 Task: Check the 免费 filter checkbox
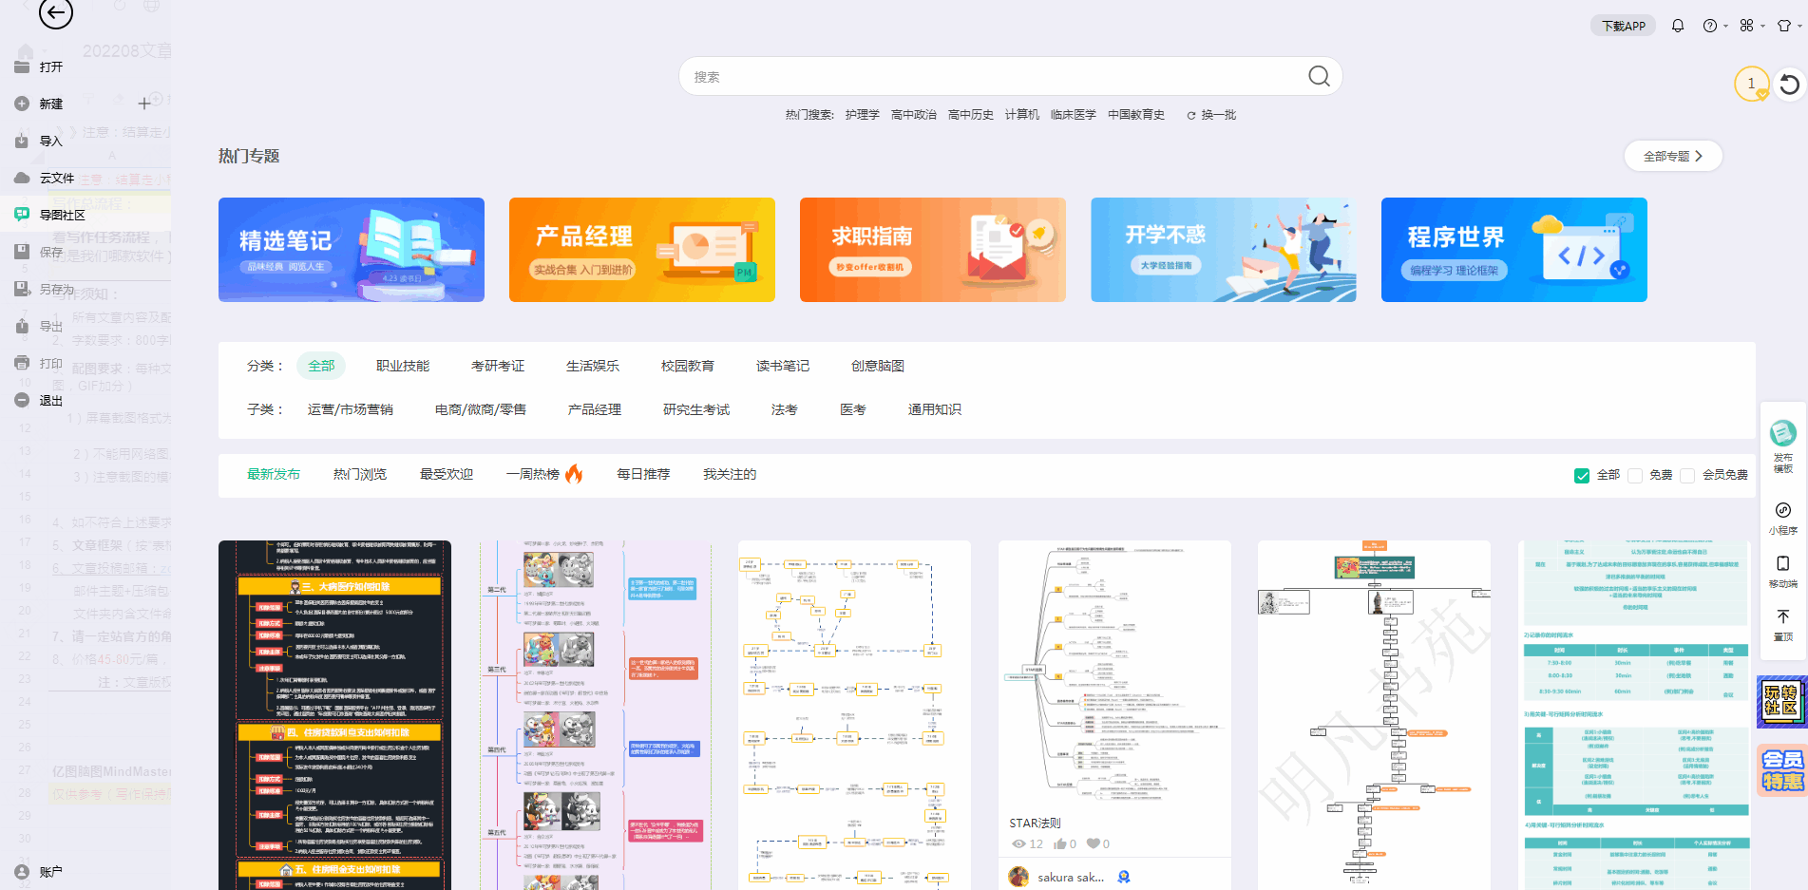1635,476
